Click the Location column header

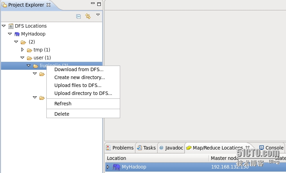(157, 158)
